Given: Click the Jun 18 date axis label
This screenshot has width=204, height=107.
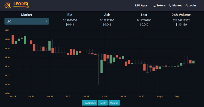Looking at the screenshot, I should point(13,96).
